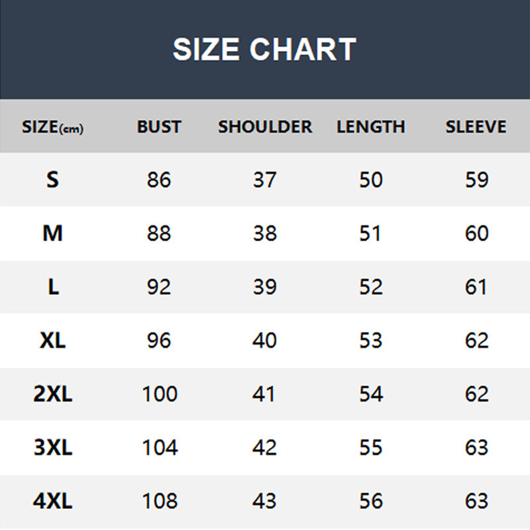Click the M size row label
This screenshot has height=530, width=530.
(53, 233)
